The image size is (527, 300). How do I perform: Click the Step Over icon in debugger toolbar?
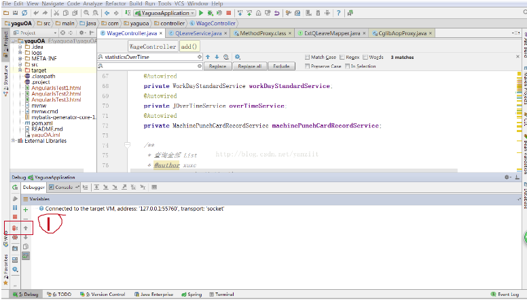96,187
